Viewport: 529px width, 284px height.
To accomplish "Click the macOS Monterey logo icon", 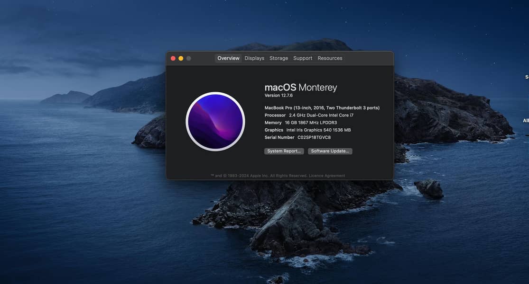I will click(215, 122).
